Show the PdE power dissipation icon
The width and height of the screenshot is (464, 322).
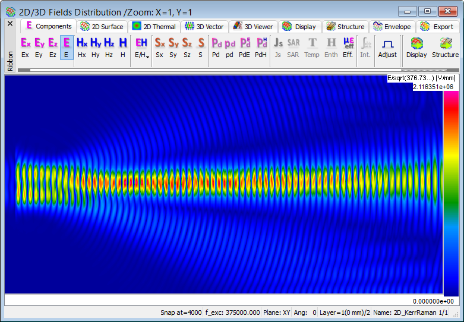coord(244,47)
